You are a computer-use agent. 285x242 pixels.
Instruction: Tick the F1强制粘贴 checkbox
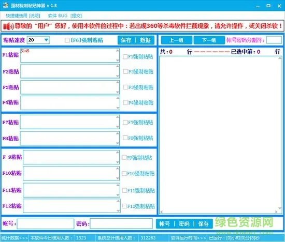pyautogui.click(x=125, y=57)
